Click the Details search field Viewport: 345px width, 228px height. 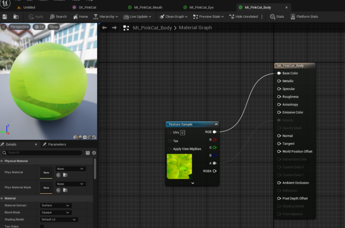pyautogui.click(x=42, y=153)
